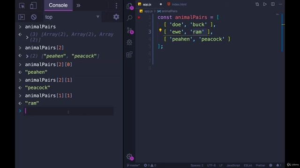Open the top JavaScript context dropdown
The height and width of the screenshot is (168, 300).
click(72, 17)
